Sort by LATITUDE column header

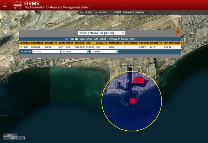25,43
